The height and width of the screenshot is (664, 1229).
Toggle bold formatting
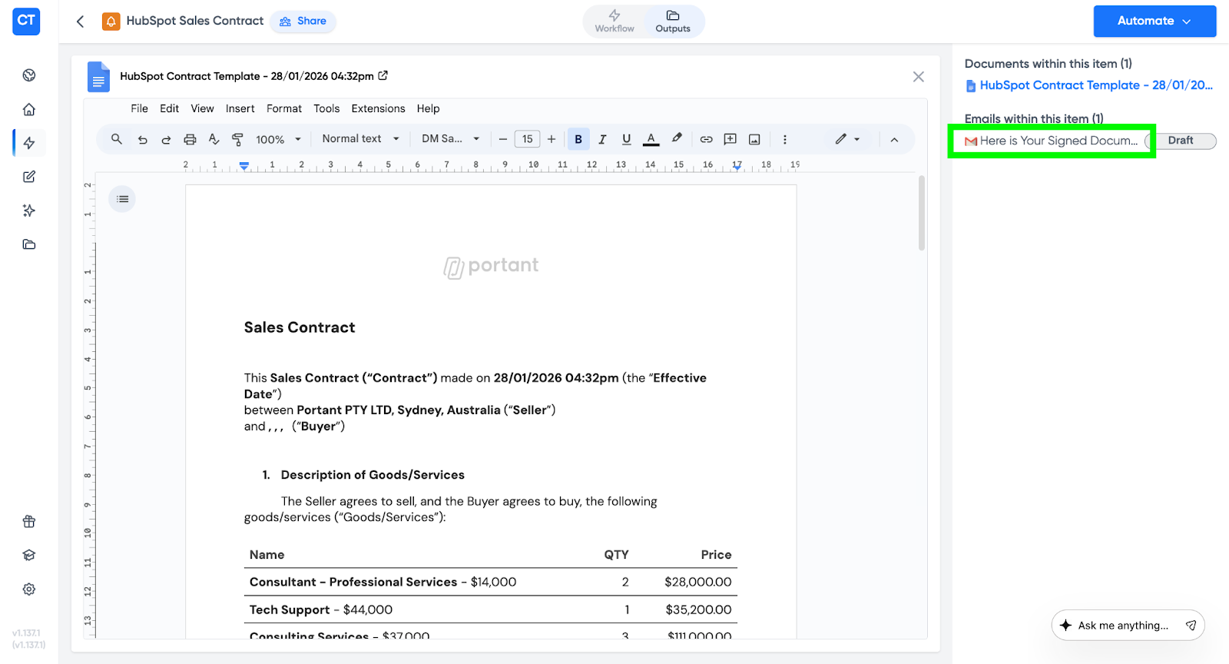(x=578, y=139)
